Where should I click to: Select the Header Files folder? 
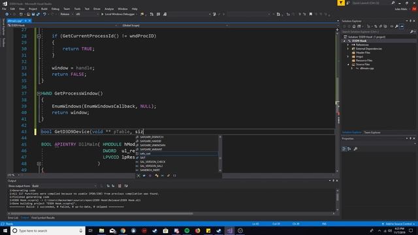tap(363, 53)
